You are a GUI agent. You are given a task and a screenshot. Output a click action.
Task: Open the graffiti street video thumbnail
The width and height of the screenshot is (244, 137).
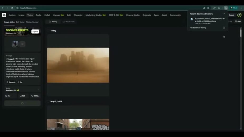click(x=78, y=125)
